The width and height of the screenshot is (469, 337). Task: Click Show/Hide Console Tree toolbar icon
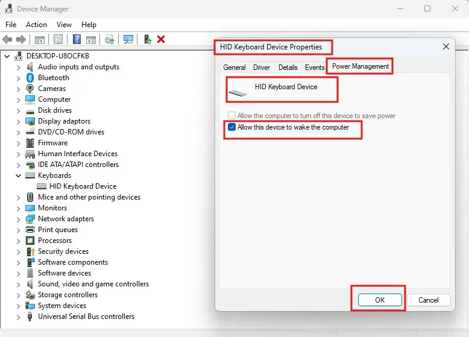click(39, 39)
